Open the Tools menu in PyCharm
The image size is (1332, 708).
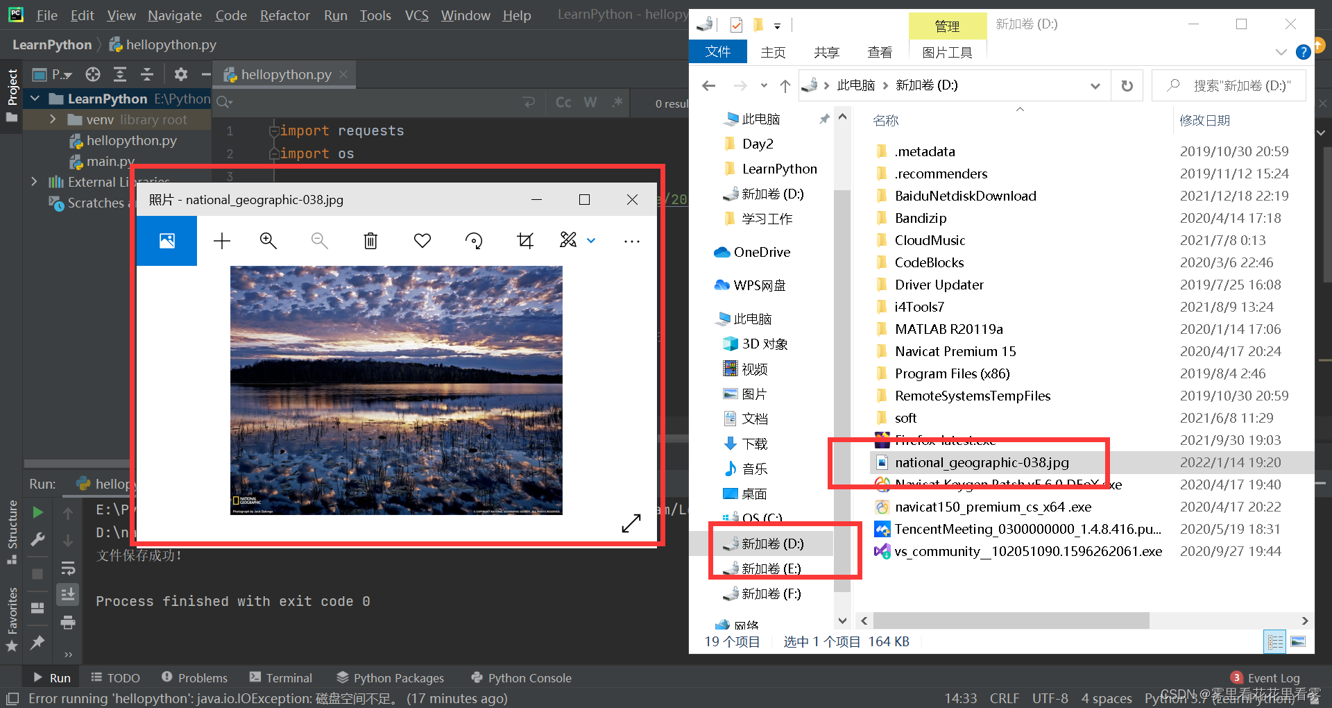click(x=375, y=15)
